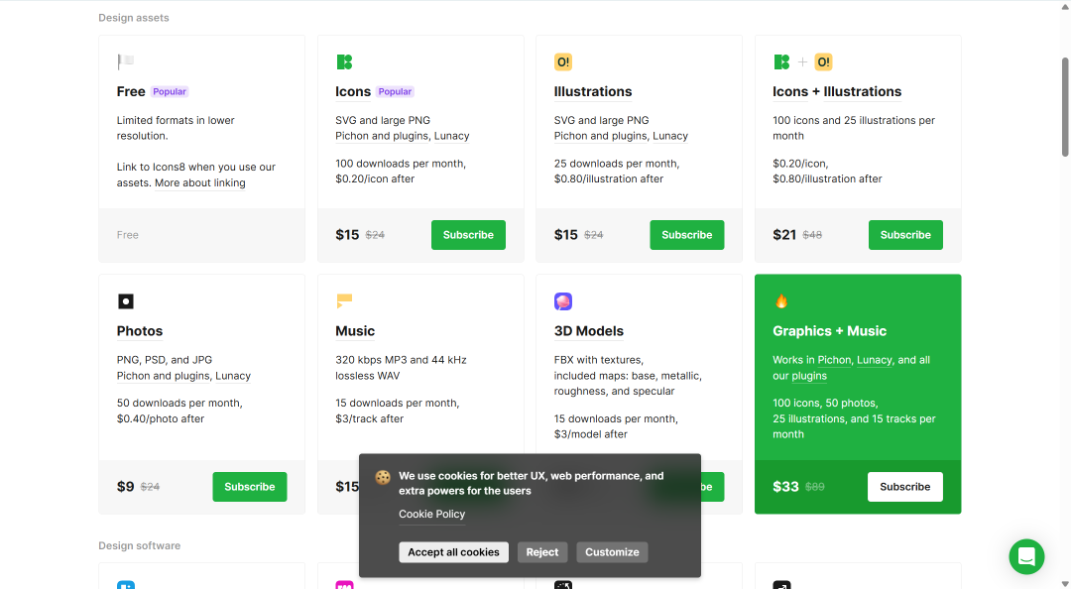1071x589 pixels.
Task: Open the Illustrations plan title link
Action: coord(593,91)
